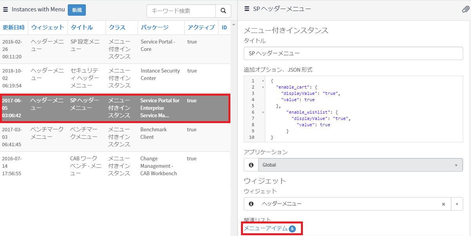Open the メニューアイテム related list link

coord(266,228)
